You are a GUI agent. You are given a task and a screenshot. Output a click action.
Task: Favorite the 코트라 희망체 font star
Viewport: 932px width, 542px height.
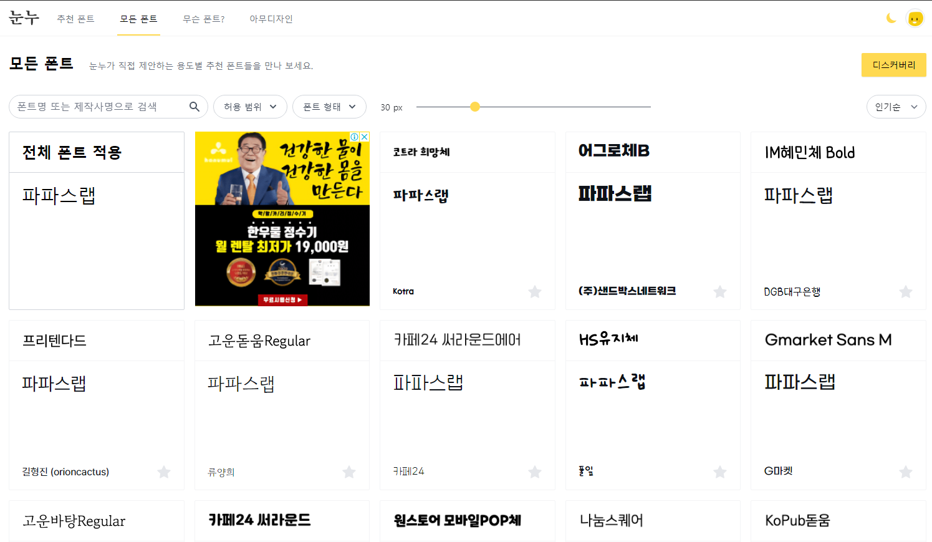pos(535,292)
